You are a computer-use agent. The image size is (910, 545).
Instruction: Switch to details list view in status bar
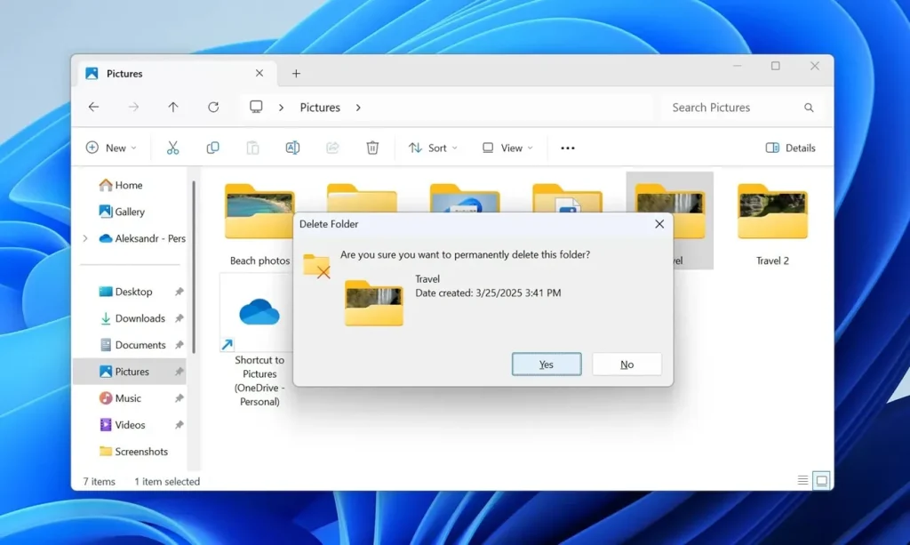click(802, 481)
